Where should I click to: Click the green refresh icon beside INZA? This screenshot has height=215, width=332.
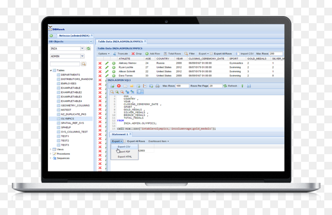(88, 49)
